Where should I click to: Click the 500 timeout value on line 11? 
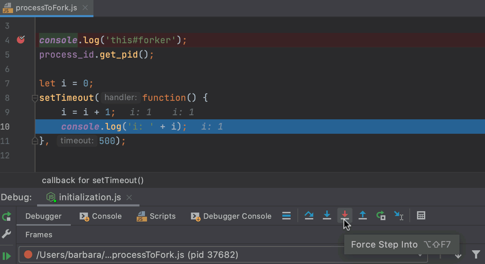(x=107, y=141)
